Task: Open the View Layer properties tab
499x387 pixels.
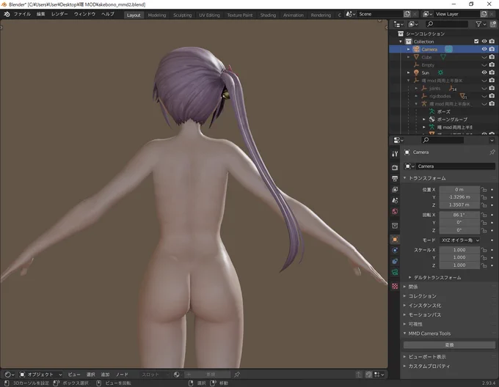Action: (395, 189)
